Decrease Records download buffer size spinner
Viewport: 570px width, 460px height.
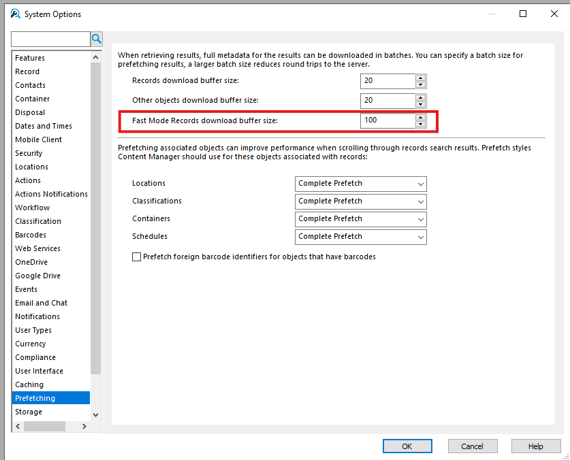[421, 84]
